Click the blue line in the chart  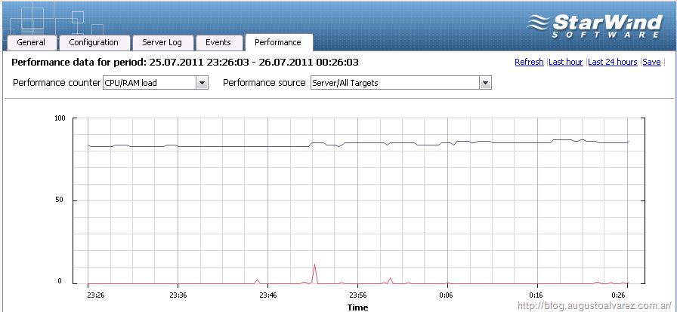click(x=227, y=146)
